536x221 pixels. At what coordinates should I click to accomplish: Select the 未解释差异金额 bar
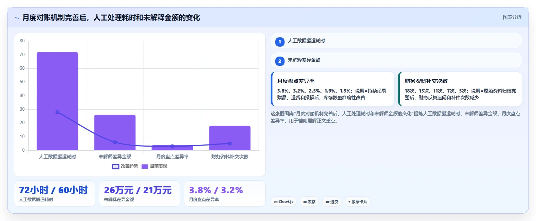pos(115,132)
